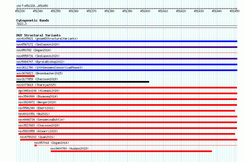Click ruler position 451410
245x162 pixels.
click(x=163, y=11)
